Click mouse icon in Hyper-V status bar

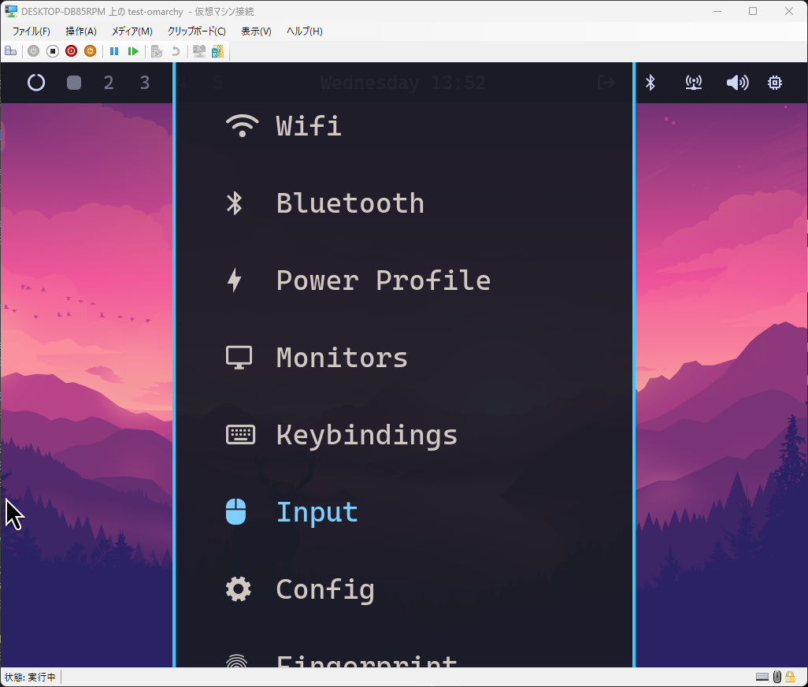(x=777, y=677)
